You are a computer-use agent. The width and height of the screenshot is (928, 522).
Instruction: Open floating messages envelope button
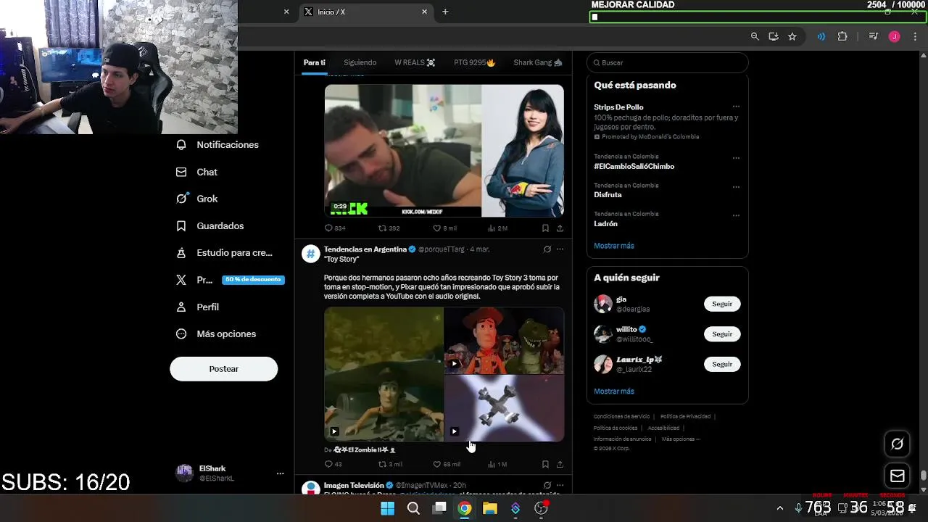click(x=898, y=476)
